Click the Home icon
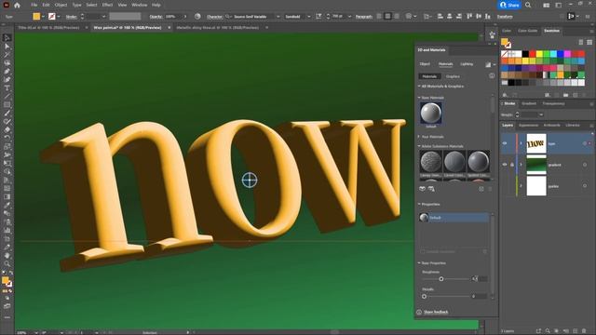This screenshot has height=335, width=596. pyautogui.click(x=17, y=5)
